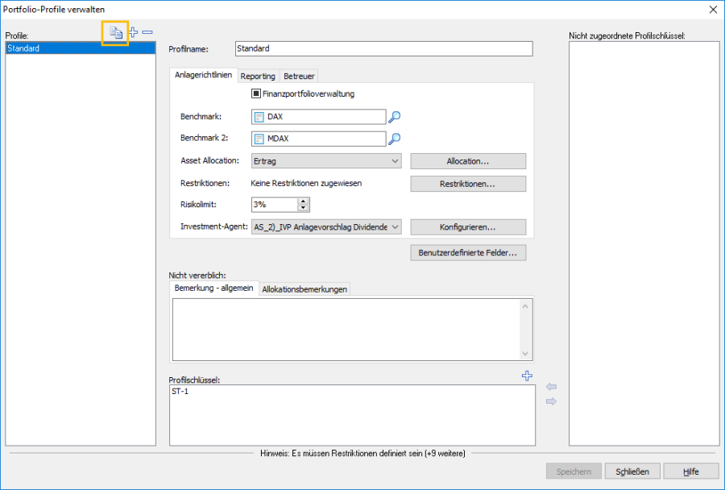This screenshot has height=490, width=725.
Task: Remove selected profile with minus icon
Action: click(147, 33)
